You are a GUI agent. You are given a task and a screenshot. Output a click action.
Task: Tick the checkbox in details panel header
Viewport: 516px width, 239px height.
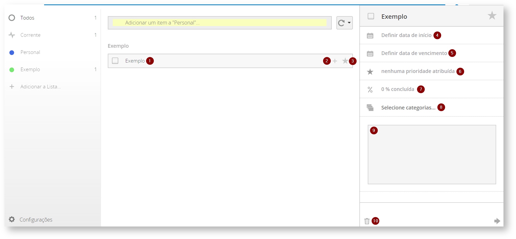tap(371, 16)
